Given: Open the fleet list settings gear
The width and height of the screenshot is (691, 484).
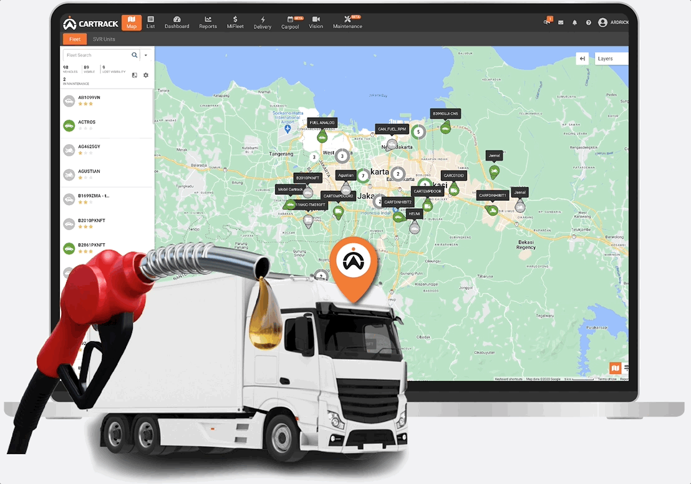Looking at the screenshot, I should pyautogui.click(x=146, y=75).
